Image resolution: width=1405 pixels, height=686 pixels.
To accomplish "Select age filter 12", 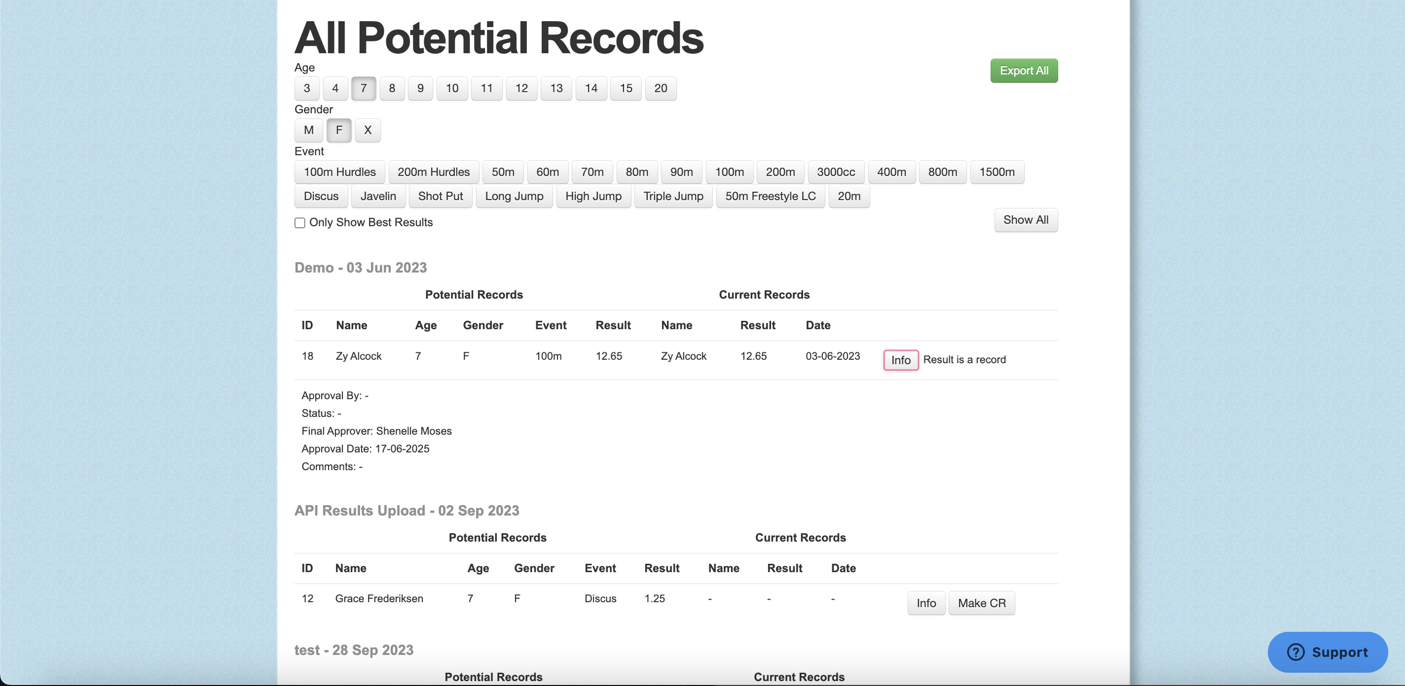I will point(521,88).
